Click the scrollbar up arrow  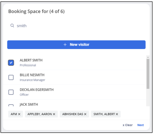point(148,57)
